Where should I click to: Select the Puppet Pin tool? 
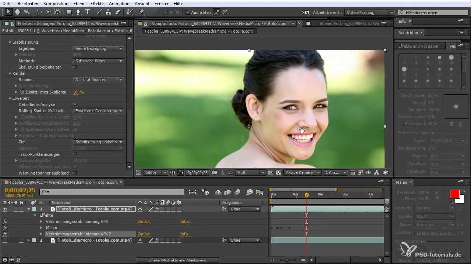[x=142, y=12]
